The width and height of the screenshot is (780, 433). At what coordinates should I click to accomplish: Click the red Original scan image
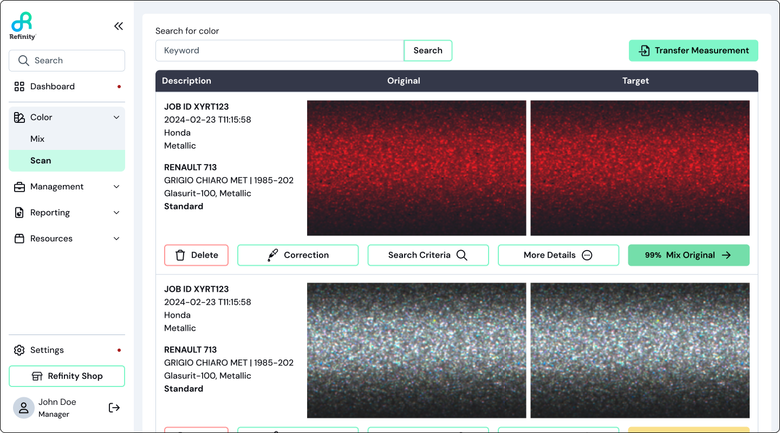click(417, 168)
